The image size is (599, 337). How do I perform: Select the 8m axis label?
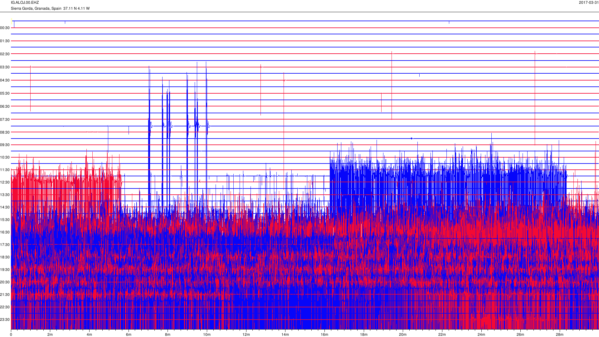pyautogui.click(x=168, y=335)
